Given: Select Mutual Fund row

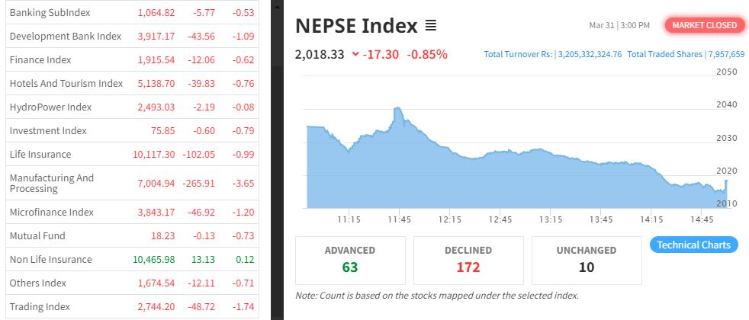Looking at the screenshot, I should pyautogui.click(x=37, y=236).
